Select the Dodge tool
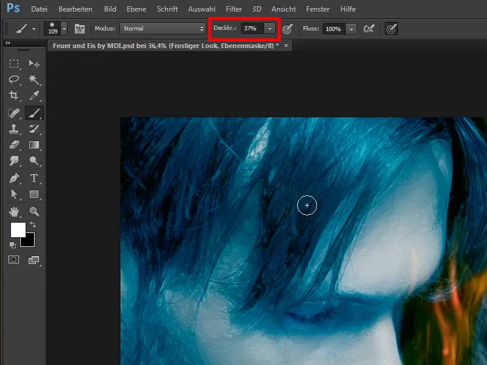 click(34, 161)
